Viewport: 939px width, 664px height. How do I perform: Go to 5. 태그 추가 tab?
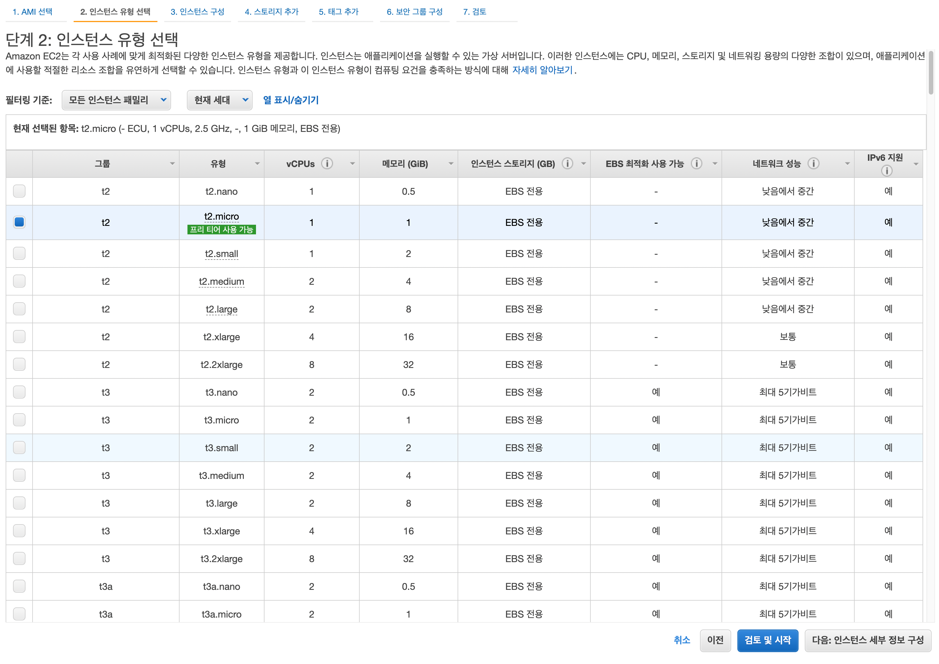(x=339, y=12)
